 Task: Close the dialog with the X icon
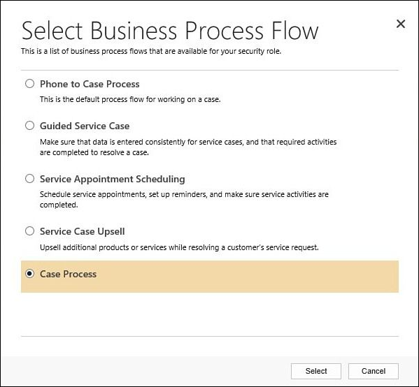[x=401, y=24]
